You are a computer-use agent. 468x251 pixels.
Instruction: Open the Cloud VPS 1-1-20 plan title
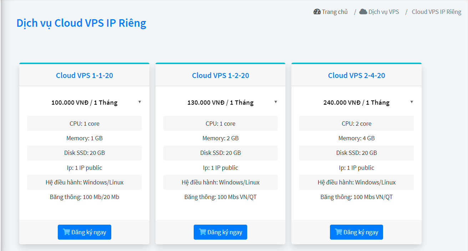coord(85,75)
